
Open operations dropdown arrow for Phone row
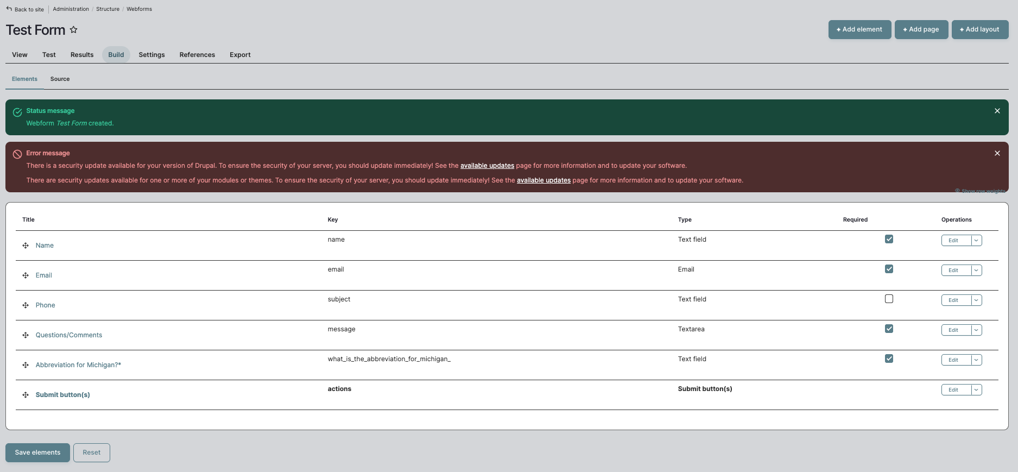[976, 300]
